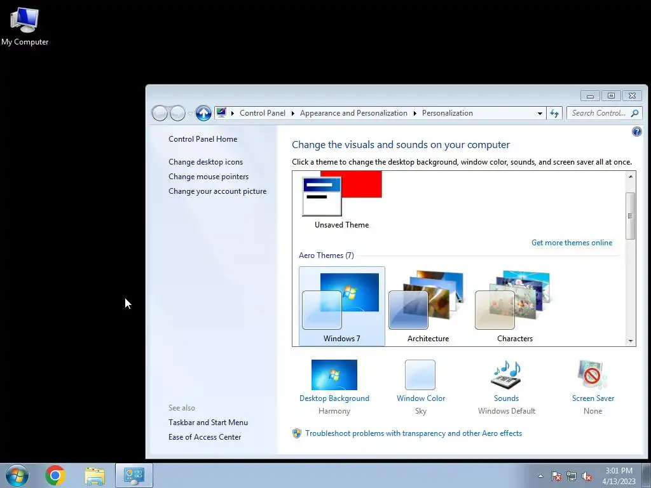Click the Refresh button beside the address bar

coord(554,113)
